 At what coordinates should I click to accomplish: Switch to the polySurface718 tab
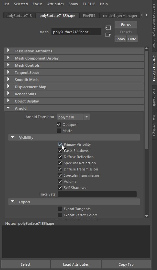point(19,16)
